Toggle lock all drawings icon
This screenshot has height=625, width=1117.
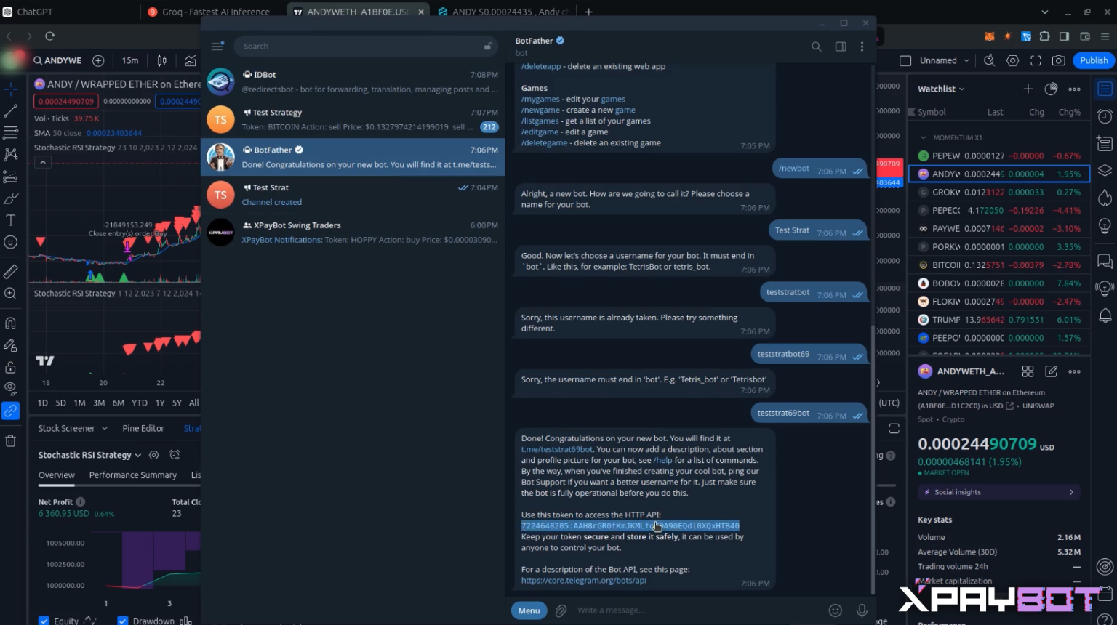(10, 367)
